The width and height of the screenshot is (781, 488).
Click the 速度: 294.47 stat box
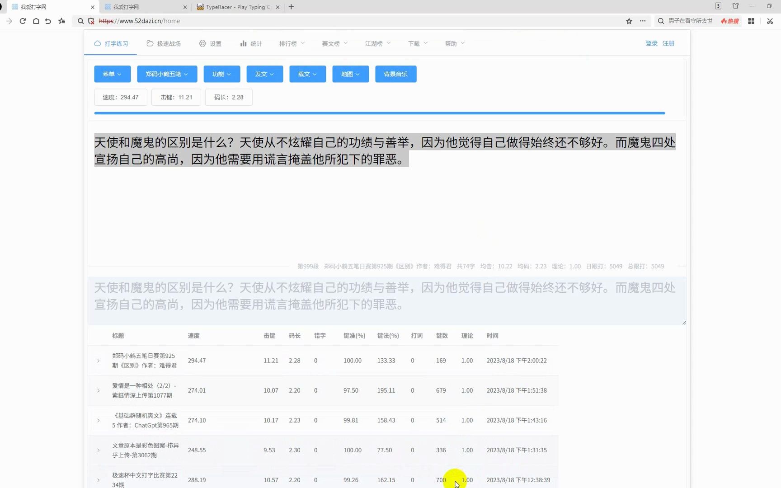[121, 97]
